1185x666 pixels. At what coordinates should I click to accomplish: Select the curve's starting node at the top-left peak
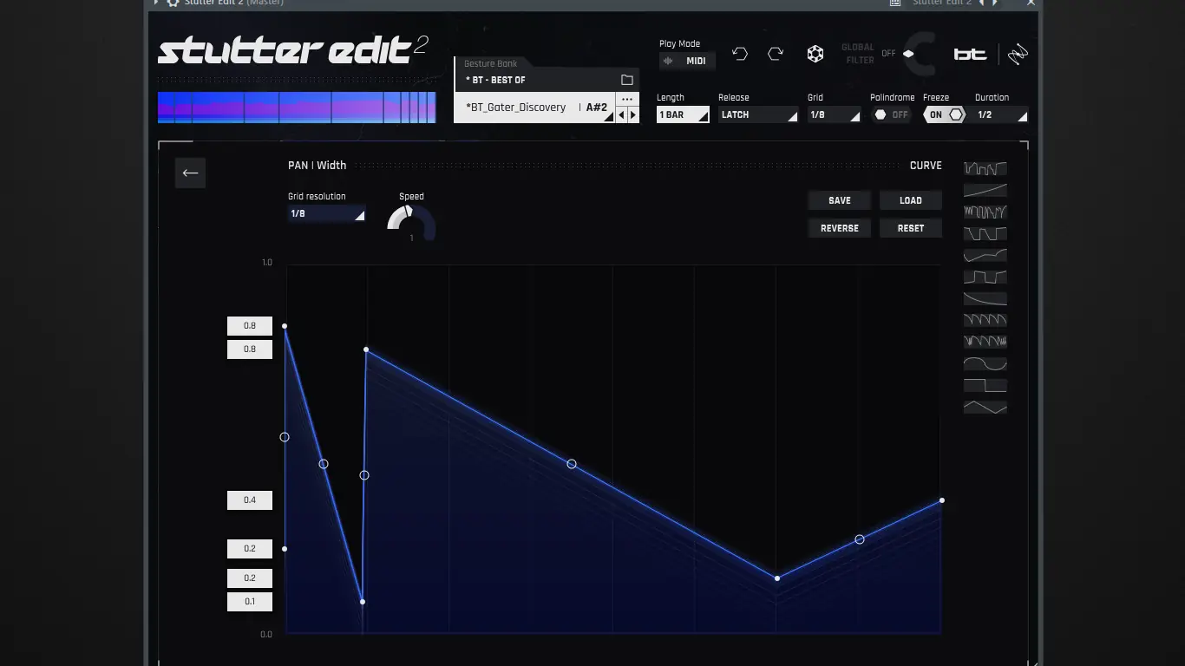pyautogui.click(x=285, y=326)
